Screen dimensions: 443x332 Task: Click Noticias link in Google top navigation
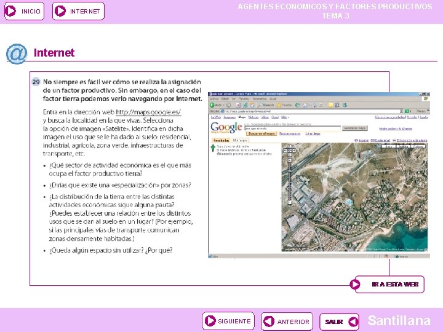tap(253, 117)
